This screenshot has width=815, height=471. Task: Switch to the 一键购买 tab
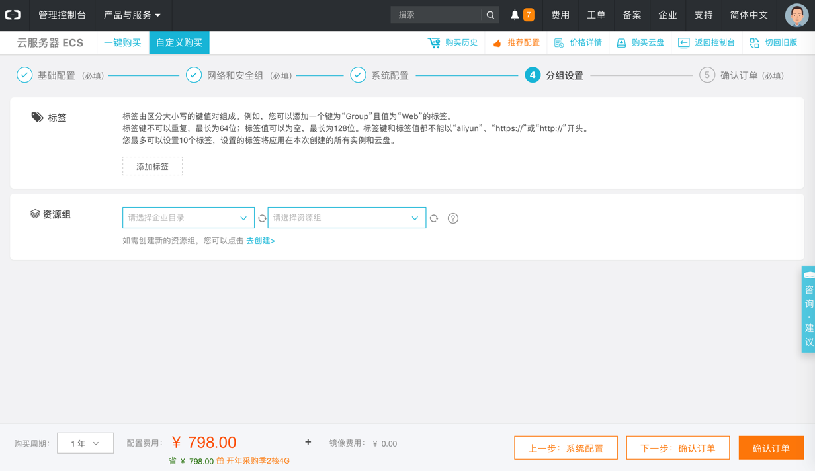(x=122, y=42)
